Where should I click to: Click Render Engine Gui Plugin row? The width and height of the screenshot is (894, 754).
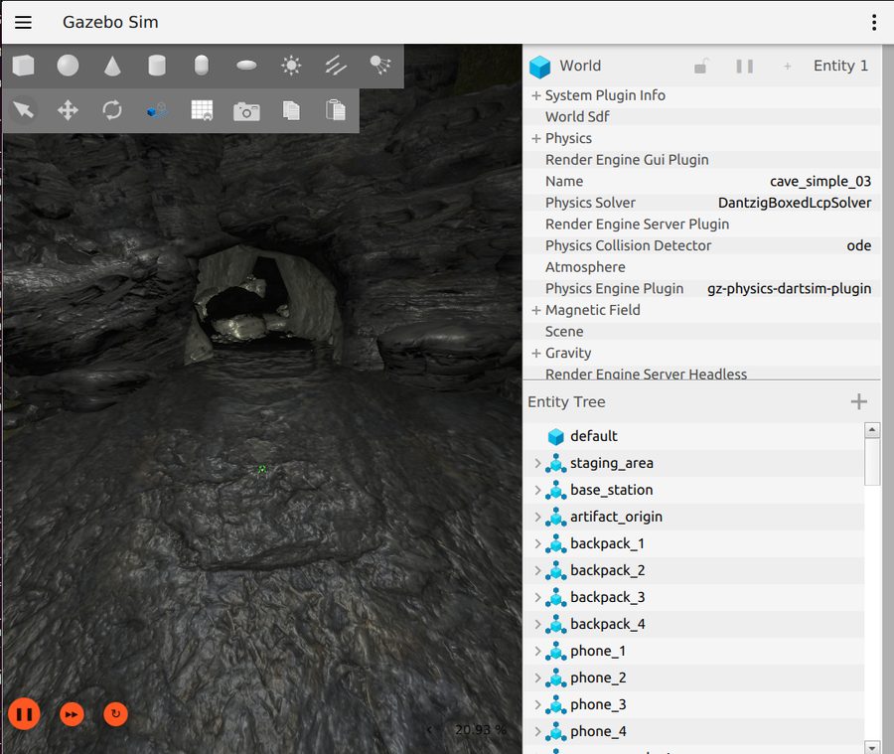[702, 160]
